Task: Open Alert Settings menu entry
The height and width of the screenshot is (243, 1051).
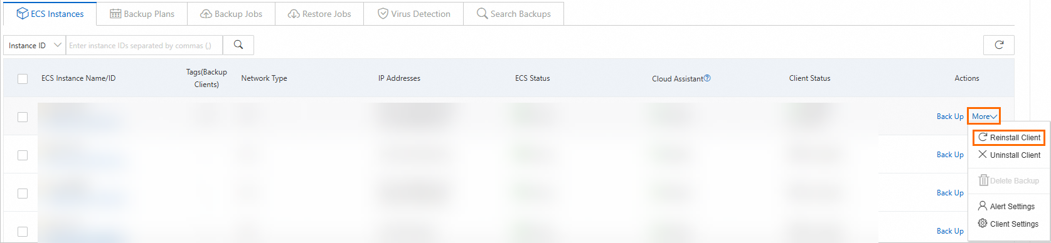Action: pos(1006,206)
